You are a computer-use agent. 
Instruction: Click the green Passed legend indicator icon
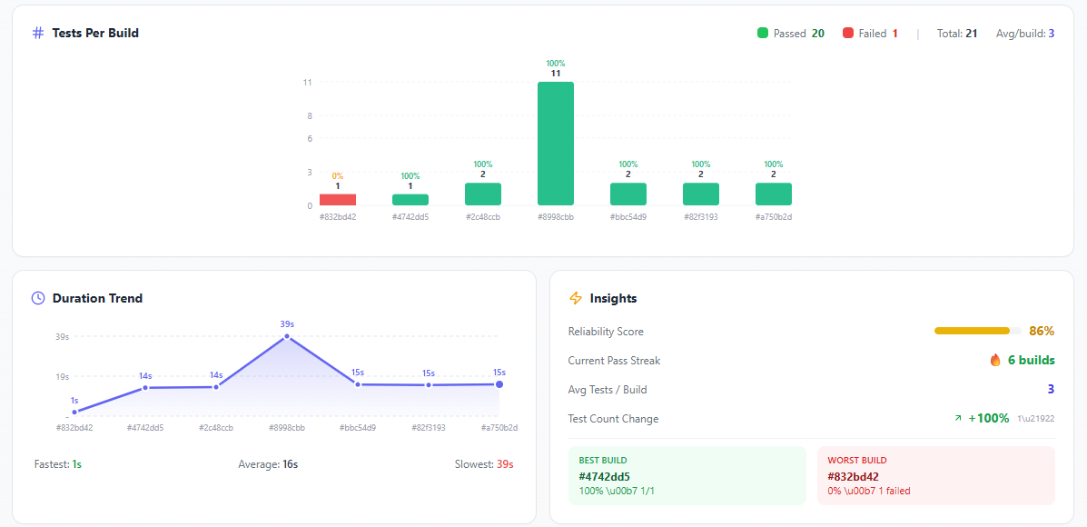point(762,33)
